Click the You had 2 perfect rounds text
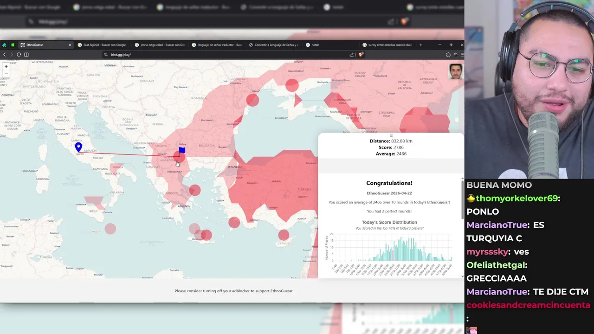Viewport: 594px width, 334px height. click(389, 211)
